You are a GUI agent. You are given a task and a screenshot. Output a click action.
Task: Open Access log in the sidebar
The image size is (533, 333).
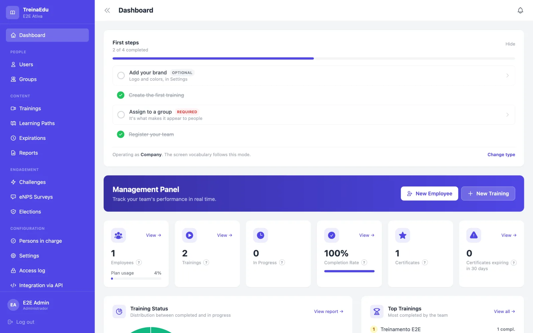pyautogui.click(x=47, y=271)
